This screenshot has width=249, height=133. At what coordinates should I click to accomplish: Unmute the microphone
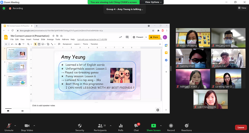(x=9, y=126)
